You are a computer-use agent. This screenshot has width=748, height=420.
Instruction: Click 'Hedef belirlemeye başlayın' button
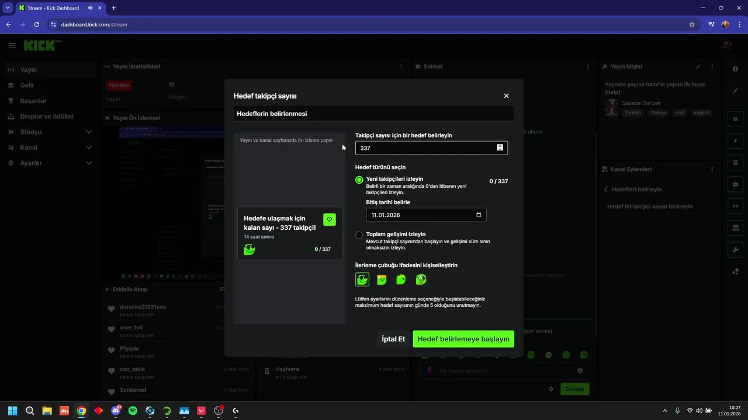[463, 339]
